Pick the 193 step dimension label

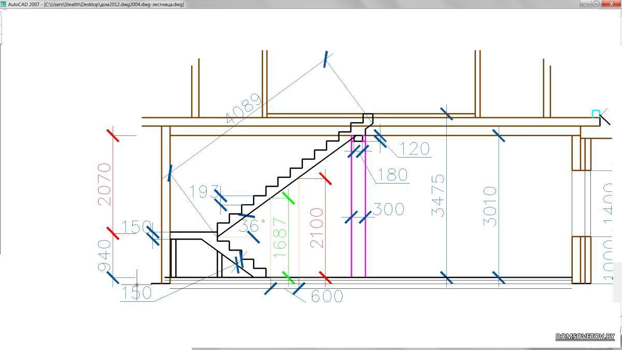pos(204,192)
